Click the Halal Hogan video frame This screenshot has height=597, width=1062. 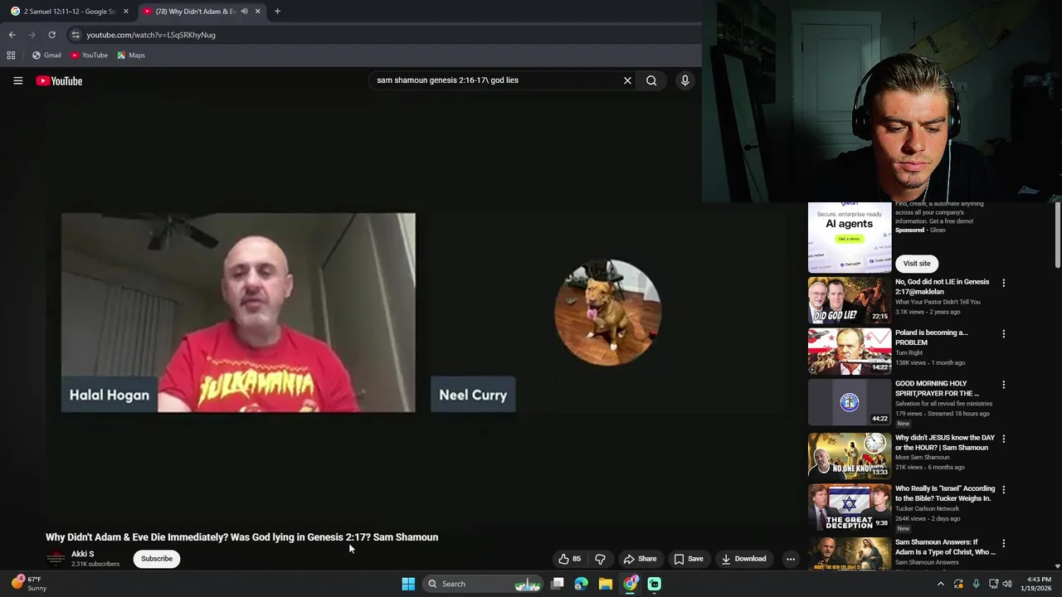click(238, 313)
